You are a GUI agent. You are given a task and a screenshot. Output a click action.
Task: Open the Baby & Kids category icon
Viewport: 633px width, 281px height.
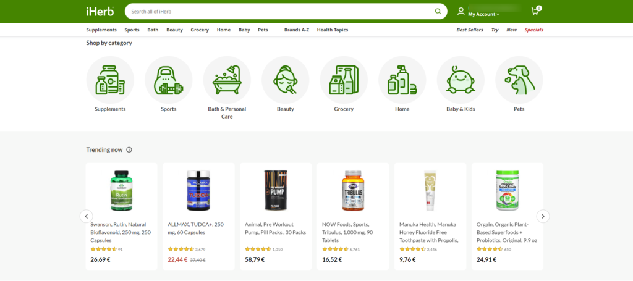pos(461,80)
